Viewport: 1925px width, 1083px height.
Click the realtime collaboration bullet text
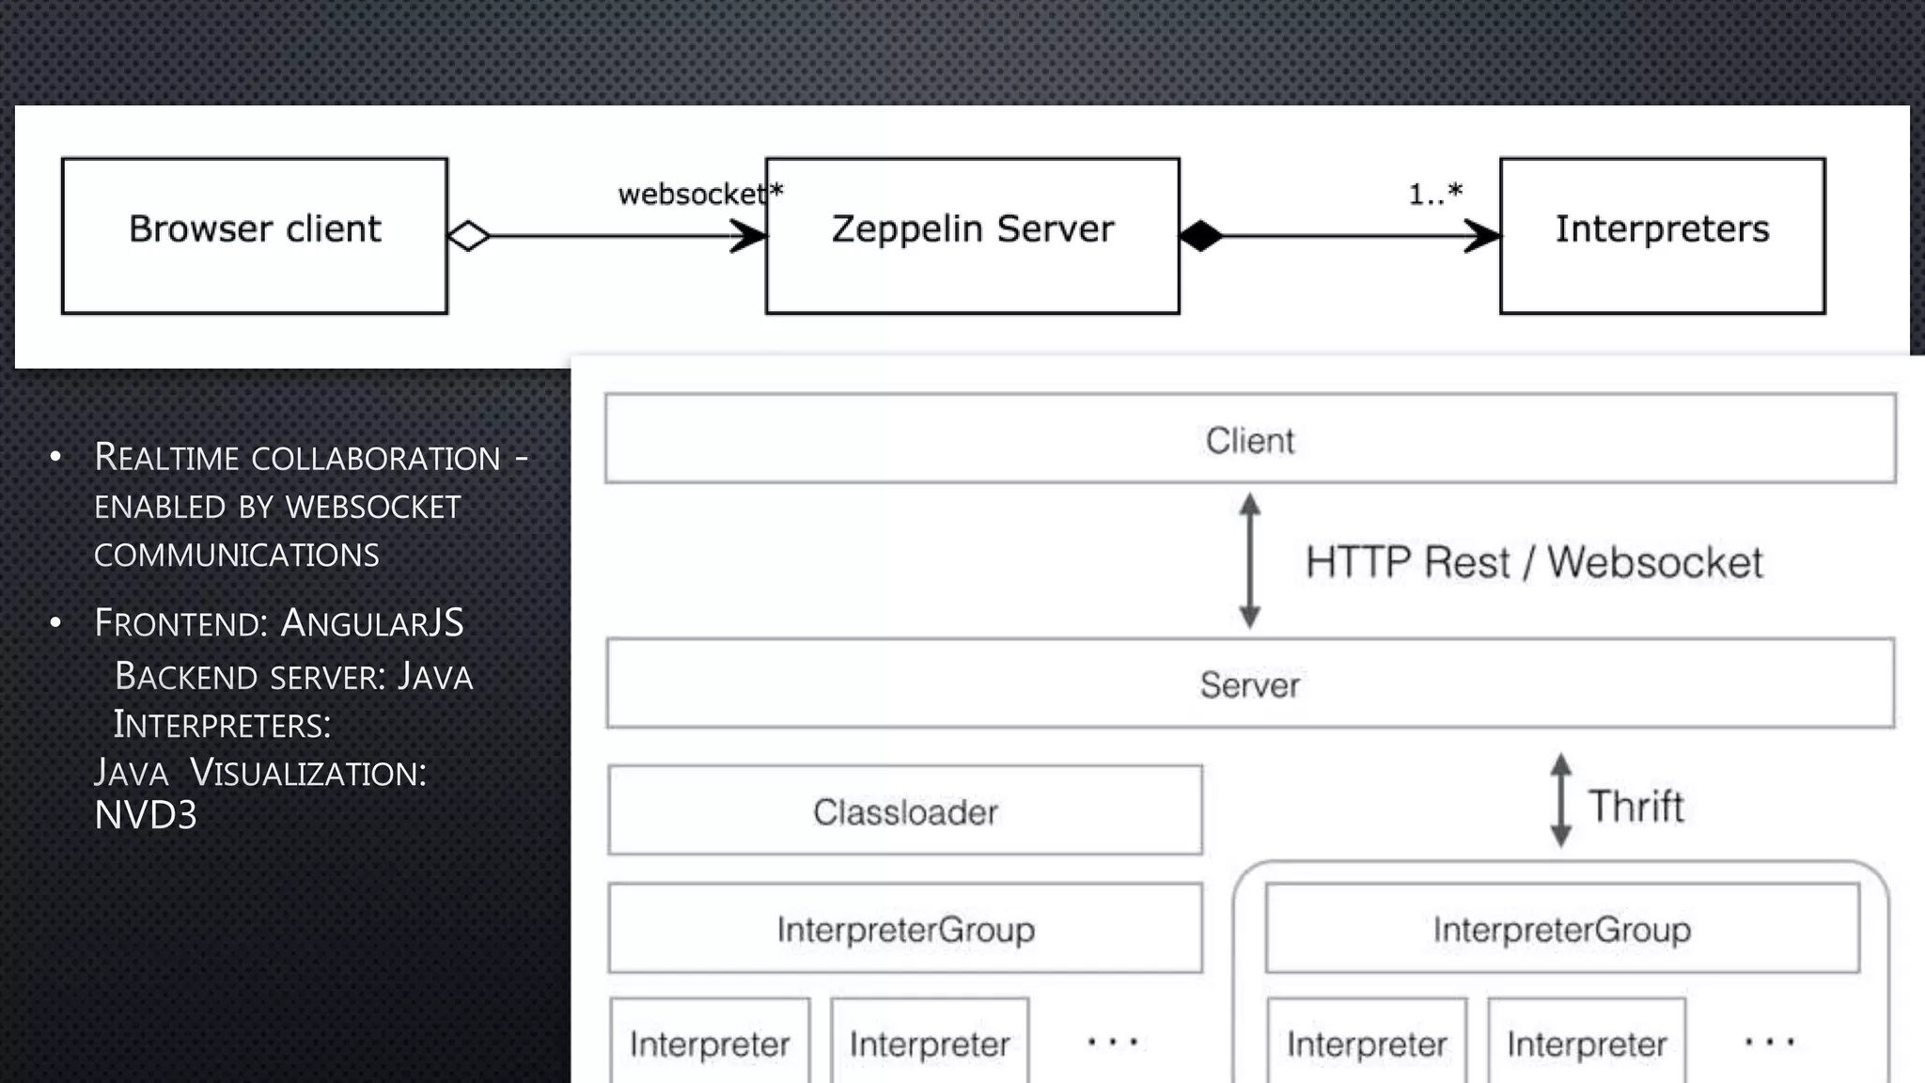311,506
